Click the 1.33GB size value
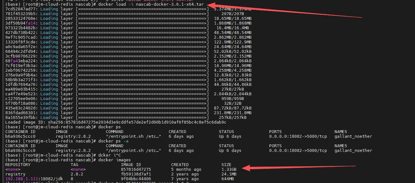 tap(229, 169)
